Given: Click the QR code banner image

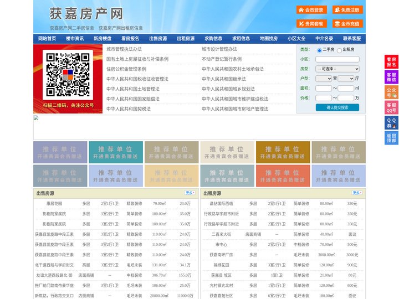Looking at the screenshot, I should tap(68, 79).
